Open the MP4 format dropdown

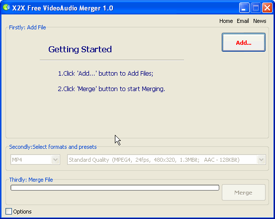click(35, 159)
